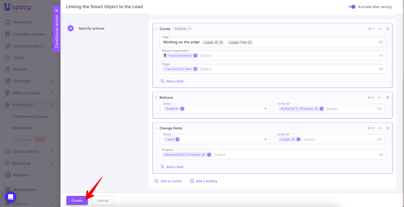This screenshot has height=207, width=404.
Task: Open the Projects dropdown beside Create
Action: pos(183,29)
